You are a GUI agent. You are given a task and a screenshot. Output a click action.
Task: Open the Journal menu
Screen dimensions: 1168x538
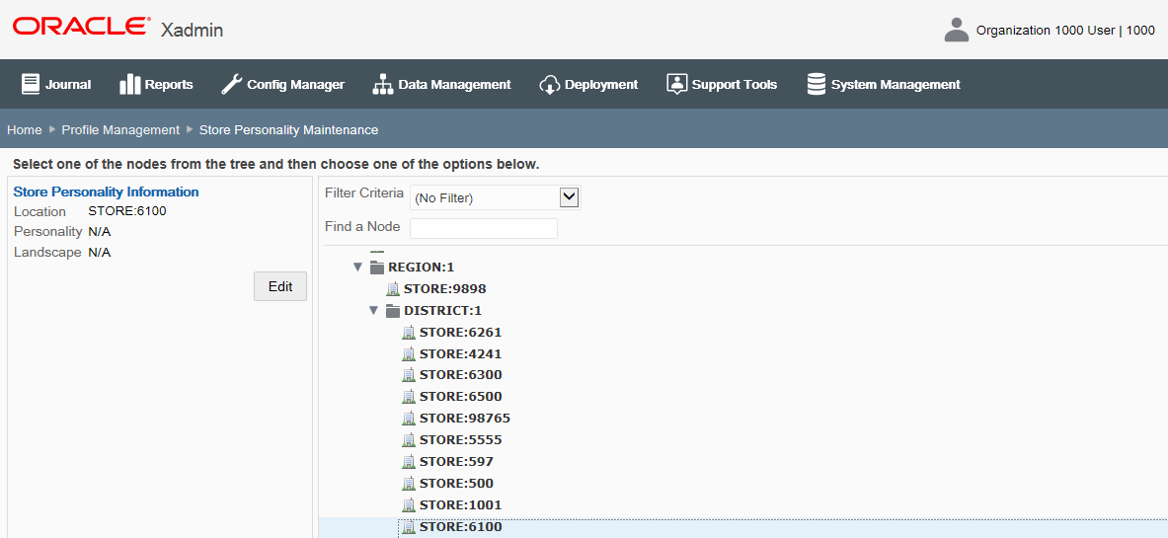pyautogui.click(x=56, y=84)
